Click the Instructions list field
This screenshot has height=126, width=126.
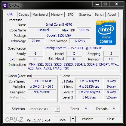click(73, 66)
